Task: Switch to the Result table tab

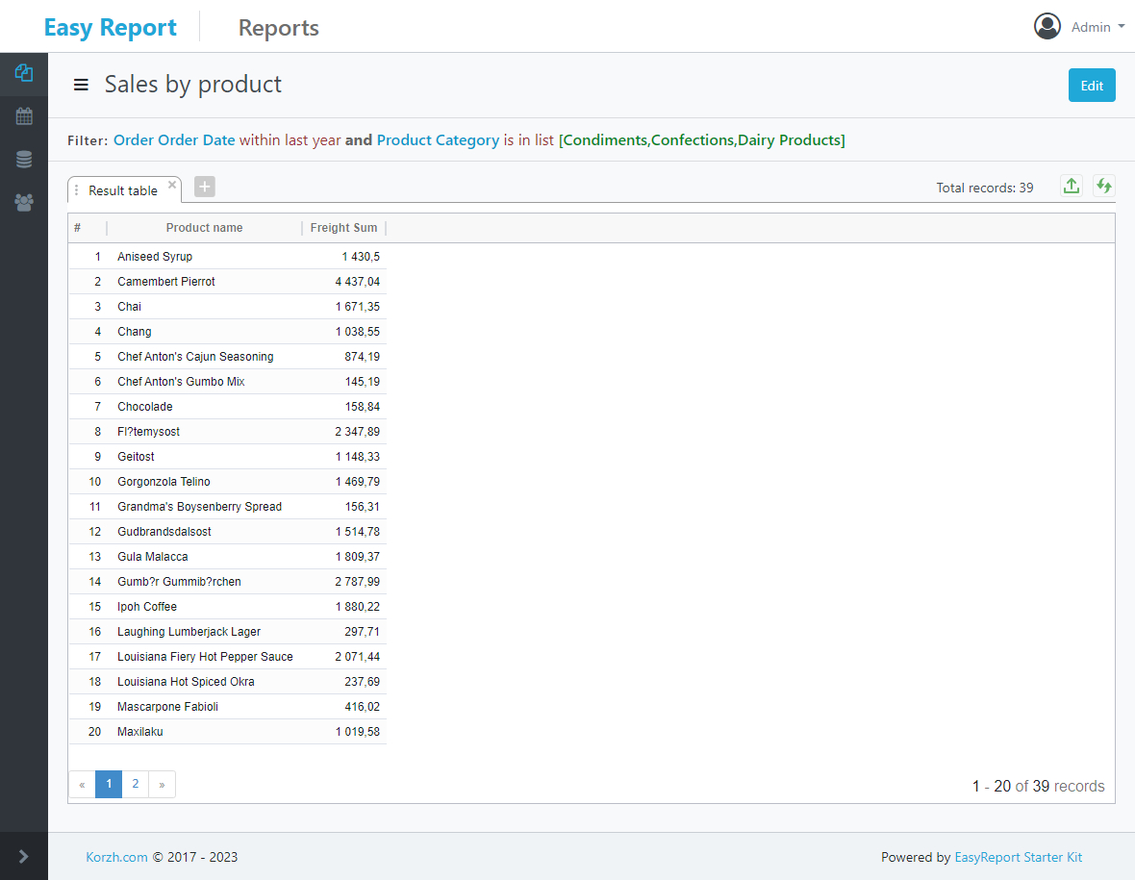Action: 122,189
